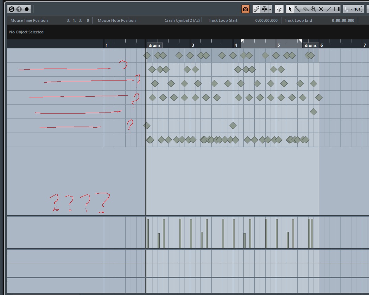Toggle Acoustic Feedback speaker icon
Viewport: 369px width, 295px height.
point(279,9)
